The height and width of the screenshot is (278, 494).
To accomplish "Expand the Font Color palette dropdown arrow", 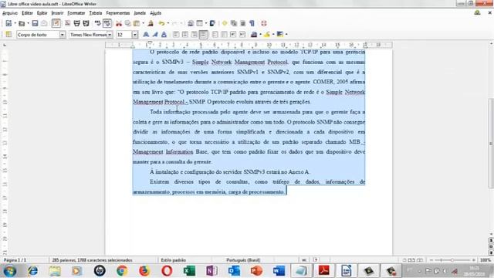I will (260, 34).
